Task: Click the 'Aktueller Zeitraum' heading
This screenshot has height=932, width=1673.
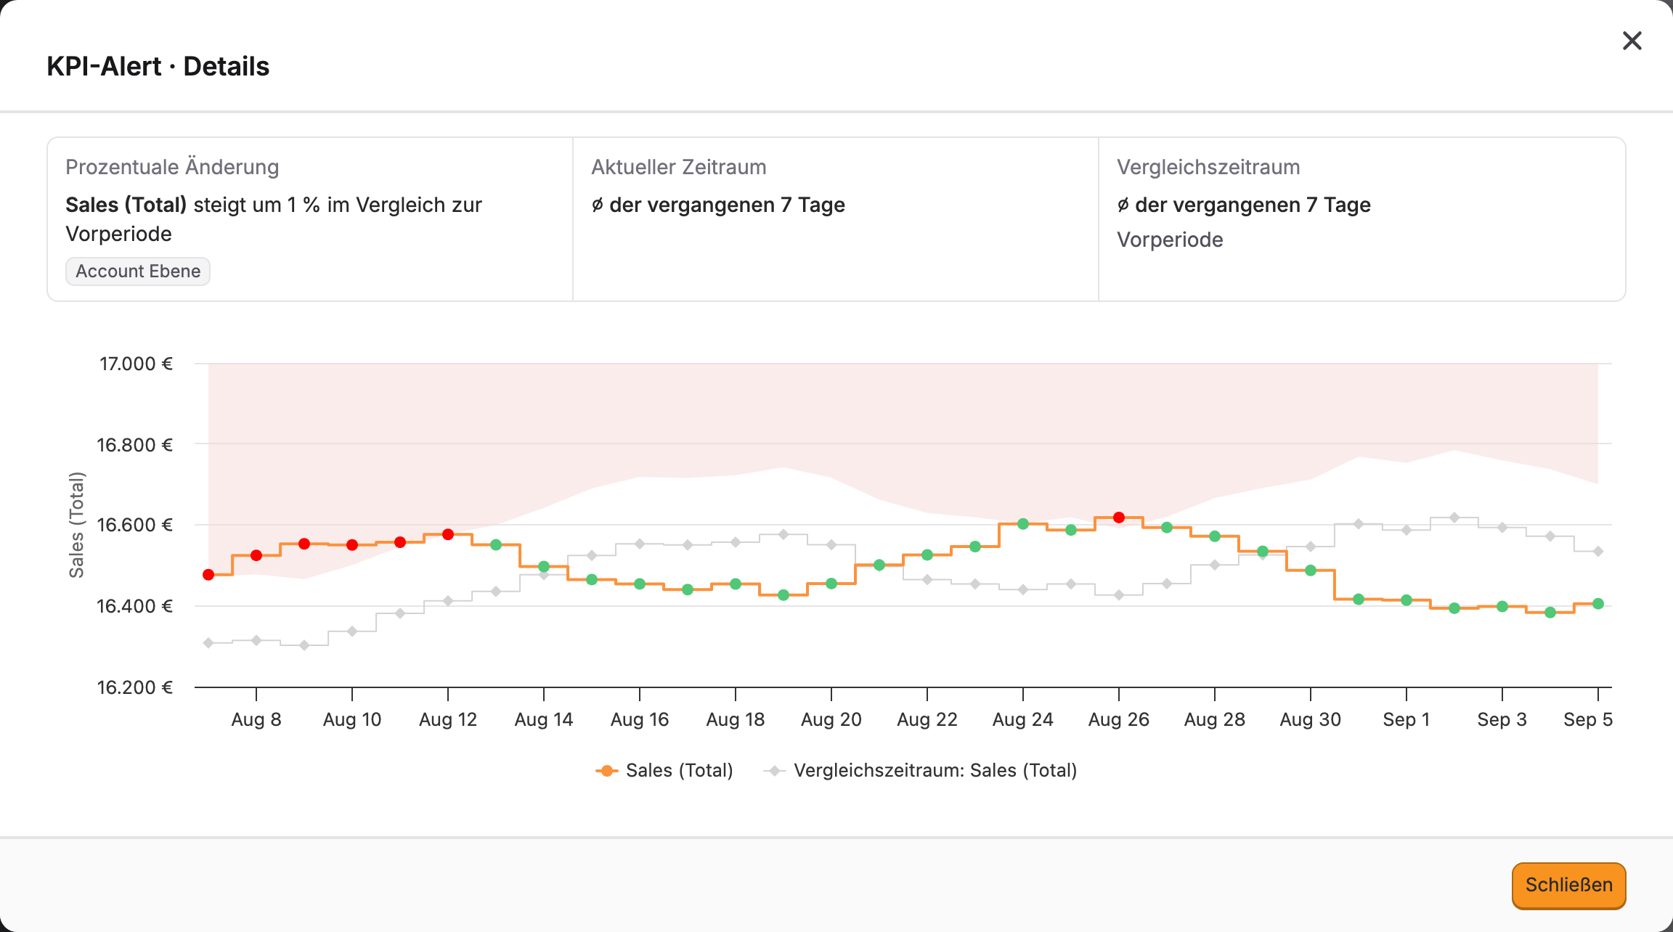Action: pyautogui.click(x=679, y=167)
